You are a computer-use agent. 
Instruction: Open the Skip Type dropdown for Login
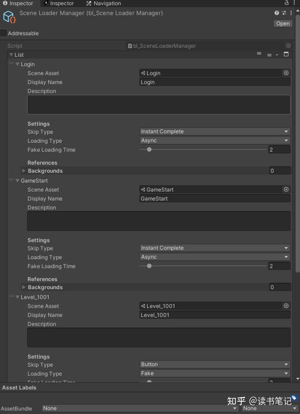pyautogui.click(x=215, y=131)
